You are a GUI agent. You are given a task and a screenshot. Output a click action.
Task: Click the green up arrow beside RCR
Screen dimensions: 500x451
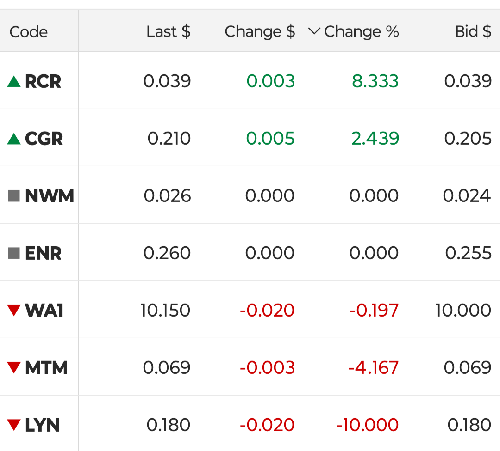tap(14, 81)
